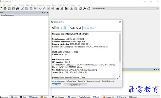Switch to the Output tab
161x98 pixels.
(133, 97)
